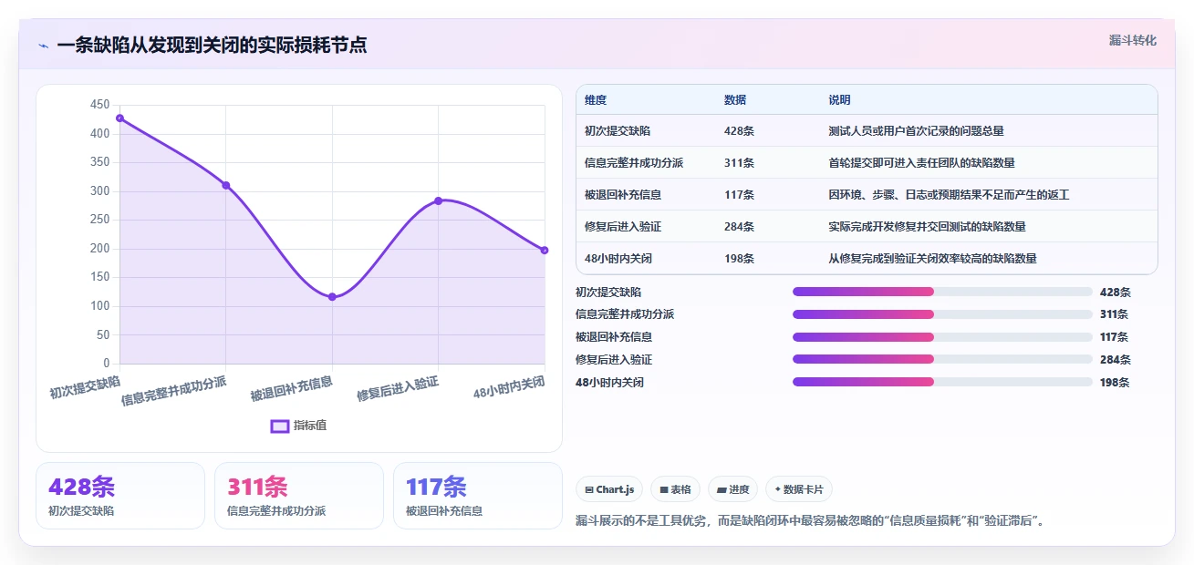
Task: Select the chart data point for 48小时内关闭
Action: click(545, 250)
